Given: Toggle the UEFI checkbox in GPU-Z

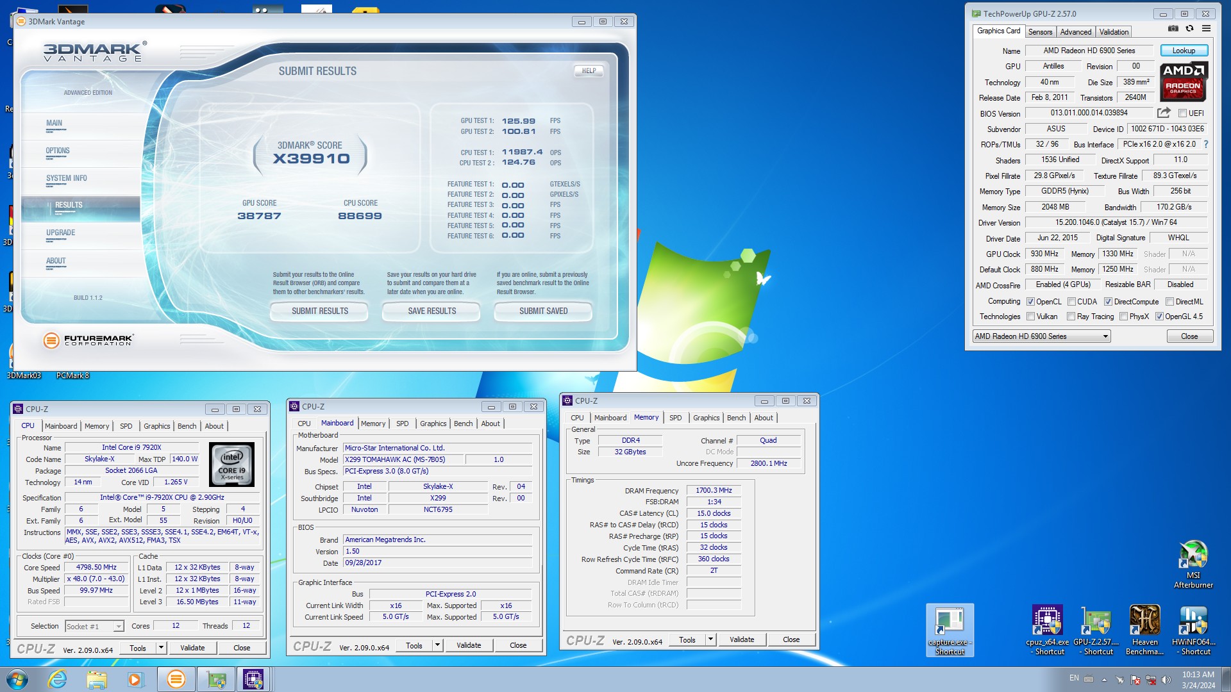Looking at the screenshot, I should pyautogui.click(x=1182, y=113).
